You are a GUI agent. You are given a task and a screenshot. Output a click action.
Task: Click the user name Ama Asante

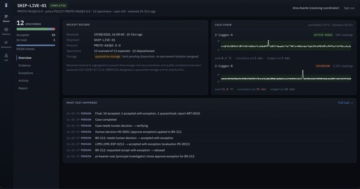(316, 8)
